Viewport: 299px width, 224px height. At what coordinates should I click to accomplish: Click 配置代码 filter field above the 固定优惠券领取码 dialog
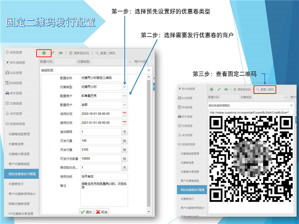pyautogui.click(x=230, y=97)
